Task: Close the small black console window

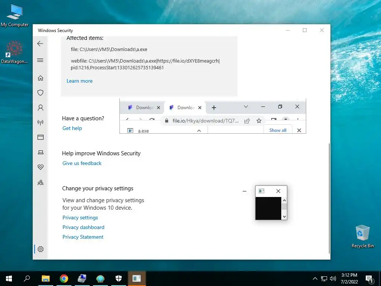Action: tap(278, 191)
